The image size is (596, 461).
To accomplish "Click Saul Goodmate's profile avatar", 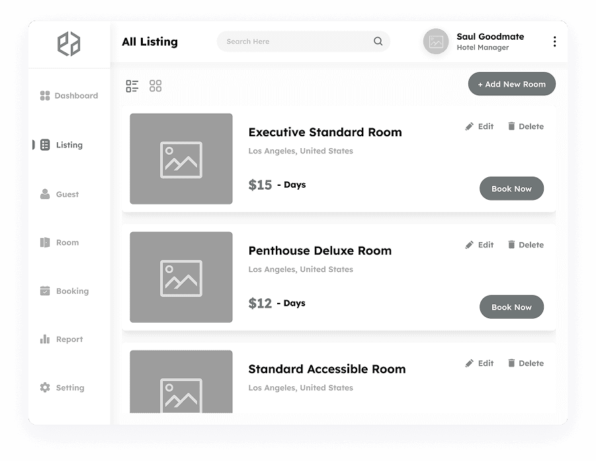I will coord(436,41).
